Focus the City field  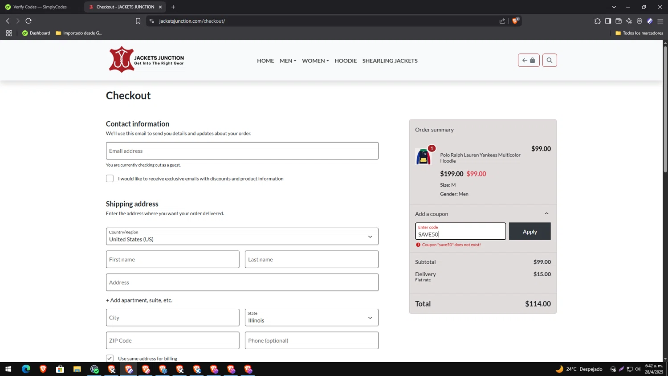tap(172, 318)
